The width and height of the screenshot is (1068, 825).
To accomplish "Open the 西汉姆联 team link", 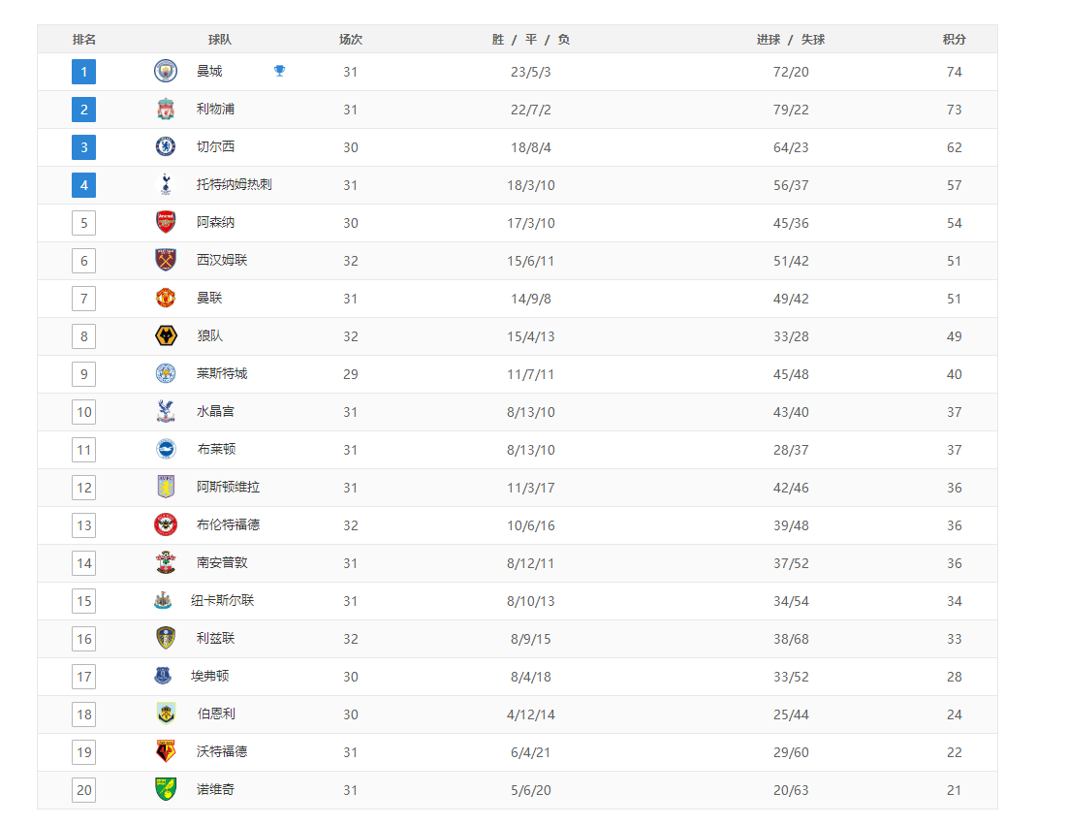I will (222, 260).
